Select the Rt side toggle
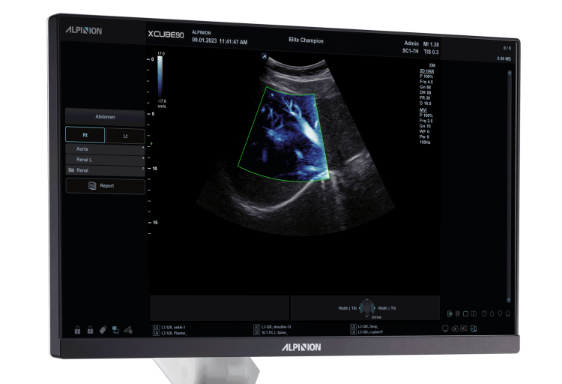 (84, 136)
